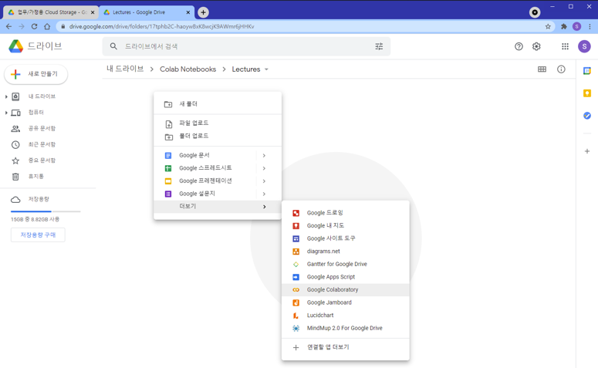Viewport: 598px width, 368px height.
Task: Click the diagrams.net icon
Action: pos(296,252)
